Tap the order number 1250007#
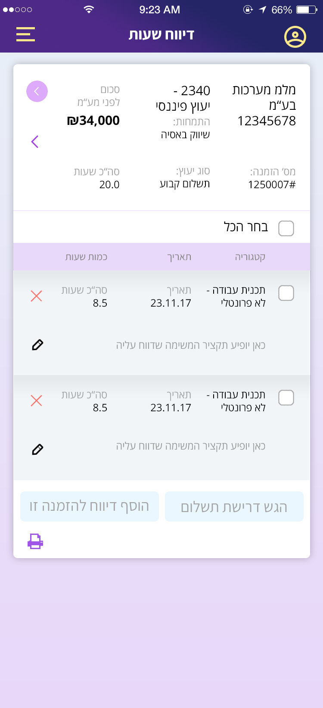 click(x=272, y=185)
